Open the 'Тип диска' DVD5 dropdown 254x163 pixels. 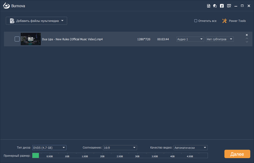coord(49,148)
